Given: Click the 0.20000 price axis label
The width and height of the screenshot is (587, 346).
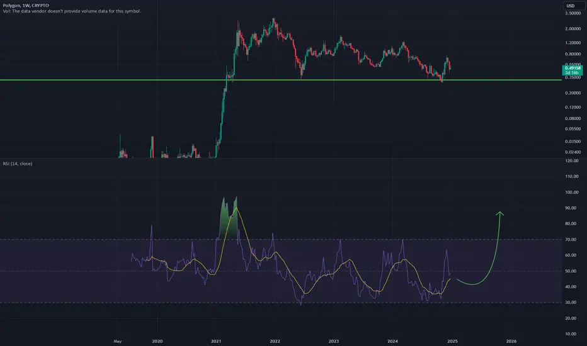Looking at the screenshot, I should pyautogui.click(x=573, y=93).
